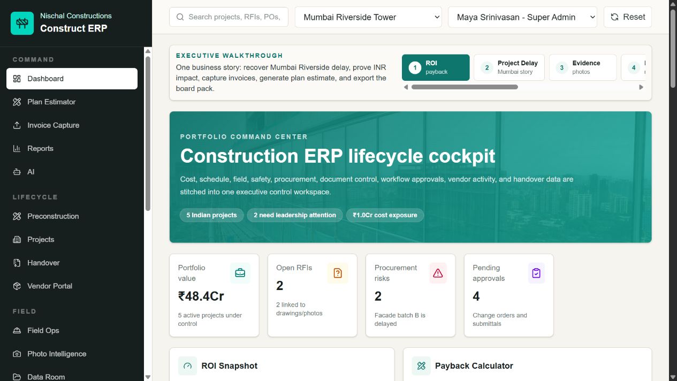Viewport: 677px width, 381px height.
Task: Click the search projects input field
Action: (x=229, y=17)
